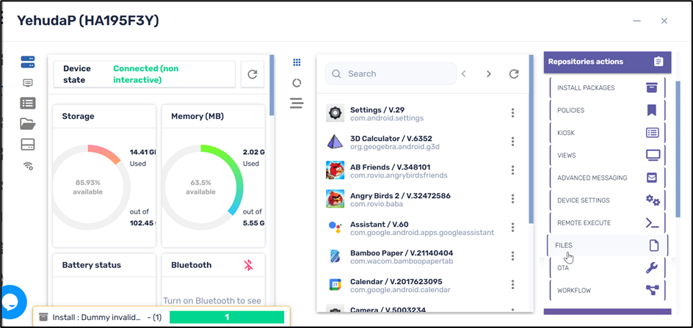Close the device window

[664, 21]
